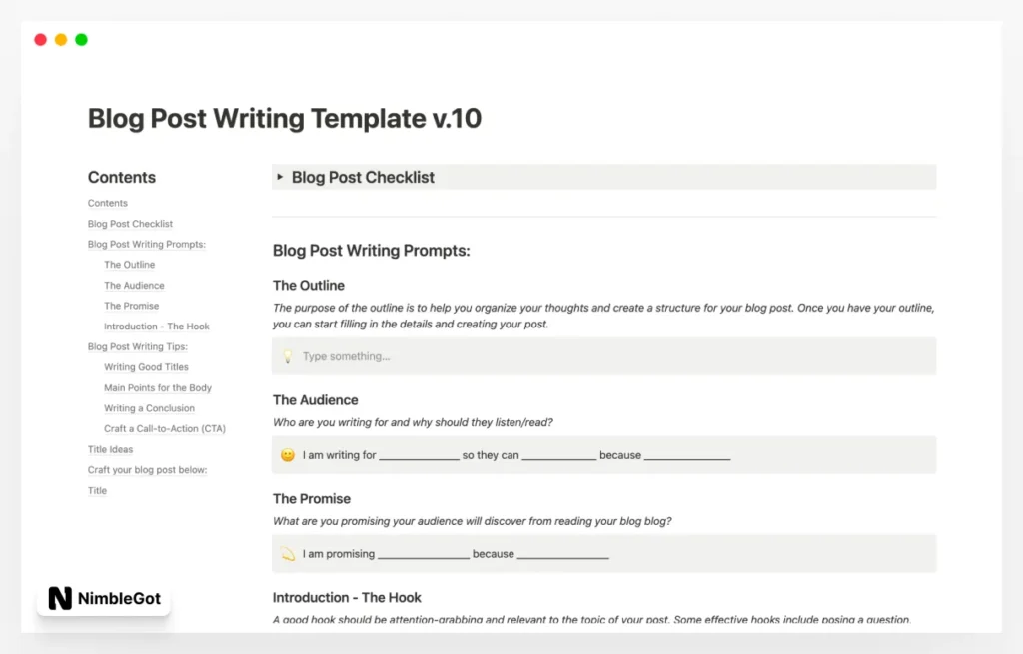The width and height of the screenshot is (1023, 654).
Task: Expand the Blog Post Checklist toggle
Action: pos(281,177)
